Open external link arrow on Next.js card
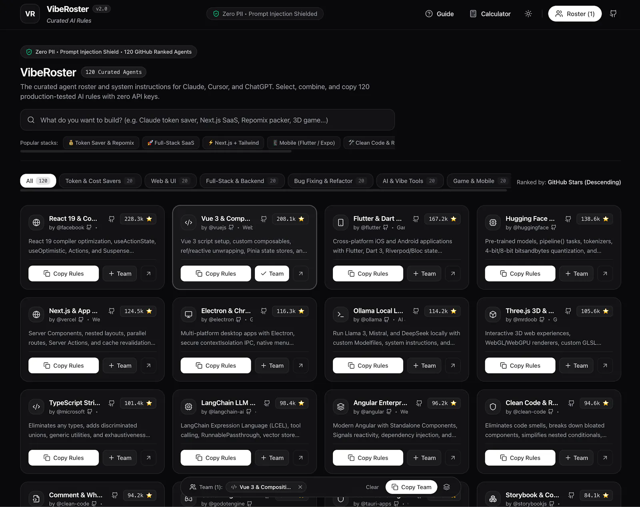This screenshot has width=640, height=507. 148,366
